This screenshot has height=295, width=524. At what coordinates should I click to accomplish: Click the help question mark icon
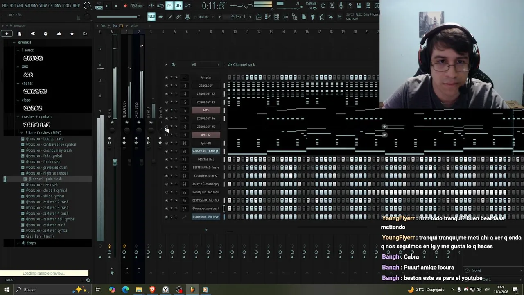coord(350,6)
